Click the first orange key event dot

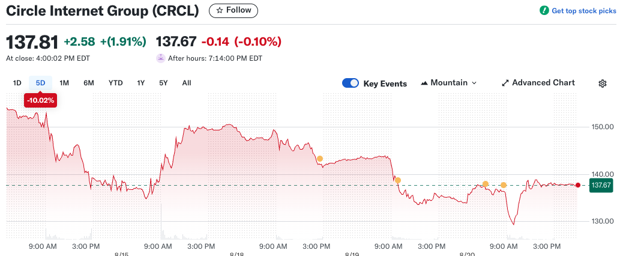tap(320, 159)
